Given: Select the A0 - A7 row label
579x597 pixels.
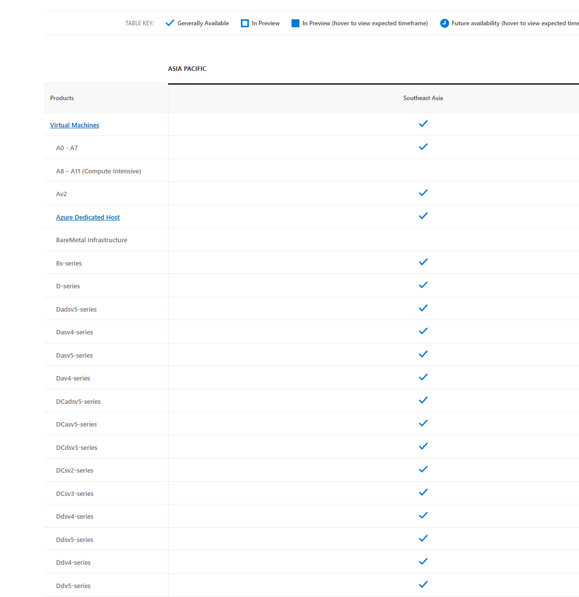Looking at the screenshot, I should click(x=67, y=148).
